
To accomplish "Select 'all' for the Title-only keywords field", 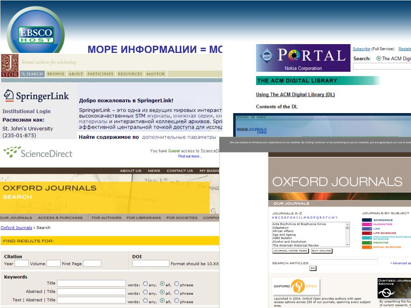I will click(x=162, y=284).
